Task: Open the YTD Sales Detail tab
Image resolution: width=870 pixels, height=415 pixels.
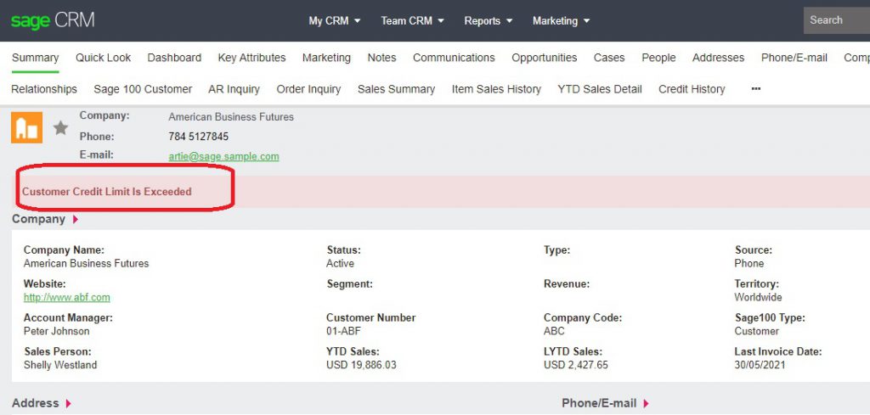Action: pos(600,89)
